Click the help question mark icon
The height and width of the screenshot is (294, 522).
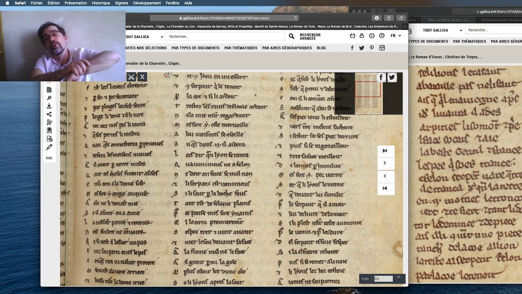click(382, 36)
